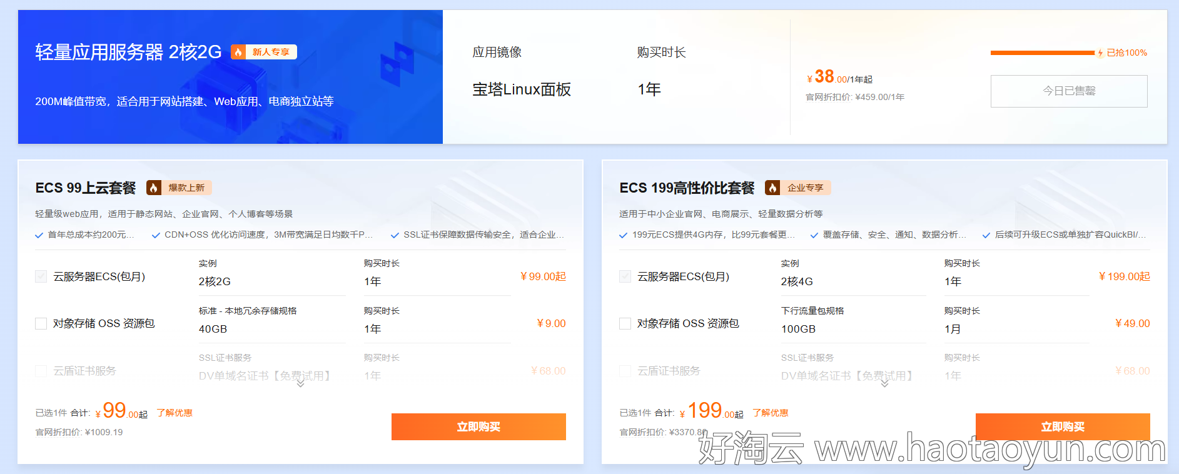Open 了解优惠 link next to ¥199.00起 total
Image resolution: width=1179 pixels, height=474 pixels.
tap(771, 413)
